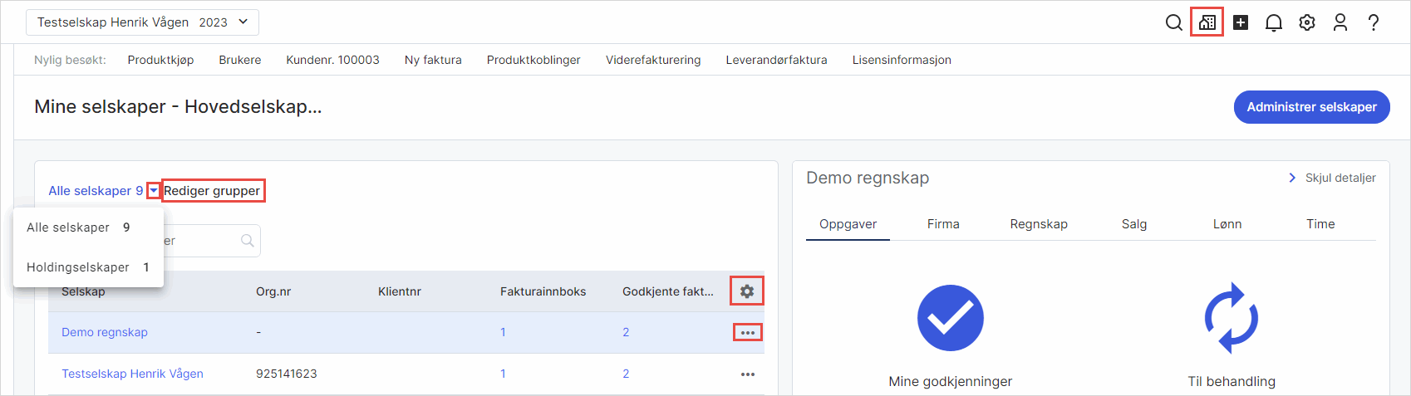This screenshot has width=1411, height=396.
Task: Open the notifications bell
Action: [x=1273, y=22]
